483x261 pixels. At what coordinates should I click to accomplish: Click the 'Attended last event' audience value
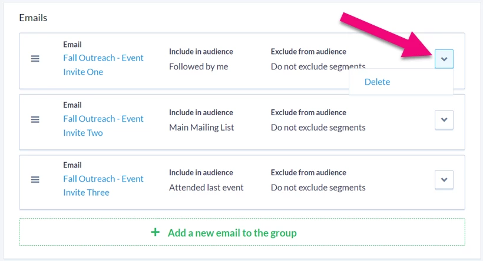206,187
